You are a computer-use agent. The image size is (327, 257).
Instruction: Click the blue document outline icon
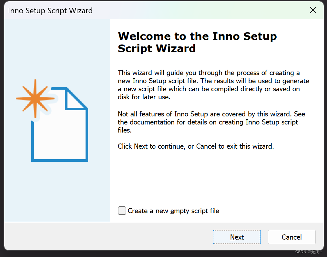click(x=60, y=132)
